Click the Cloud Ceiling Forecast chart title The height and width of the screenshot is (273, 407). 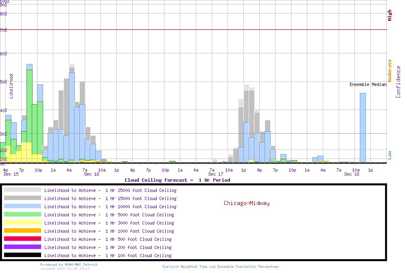pos(177,180)
